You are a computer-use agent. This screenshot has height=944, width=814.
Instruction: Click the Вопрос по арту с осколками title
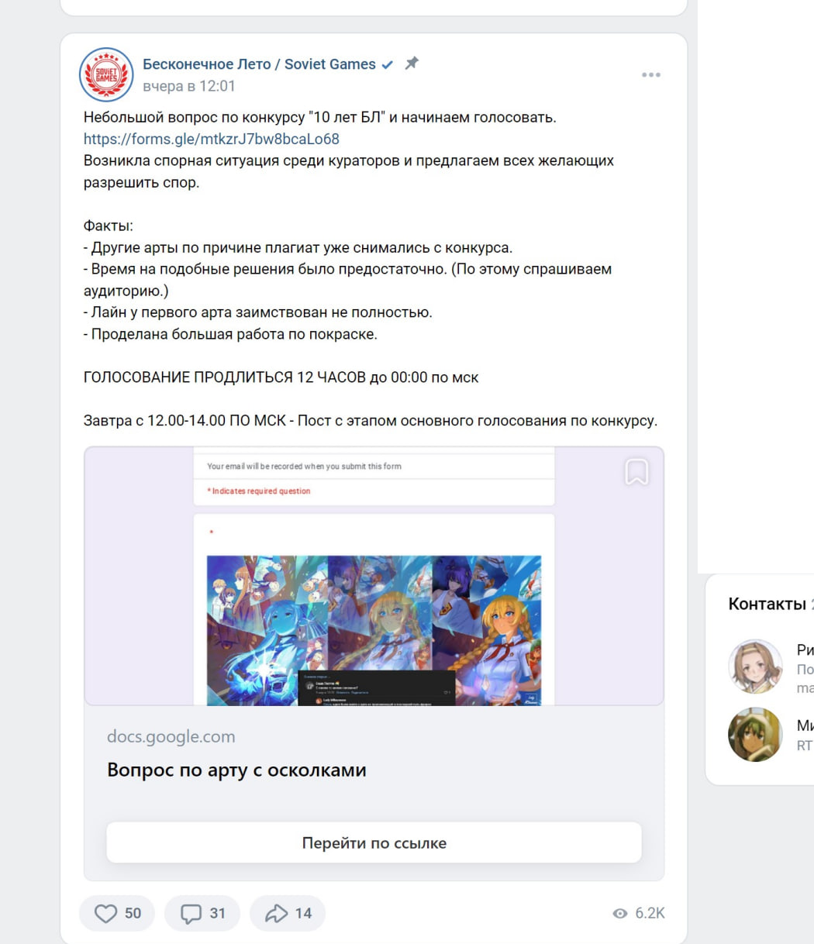[236, 770]
